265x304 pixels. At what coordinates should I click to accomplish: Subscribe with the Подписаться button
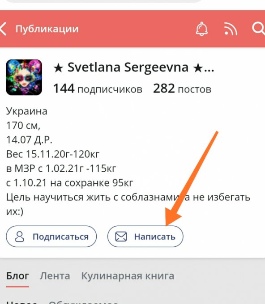pos(51,236)
